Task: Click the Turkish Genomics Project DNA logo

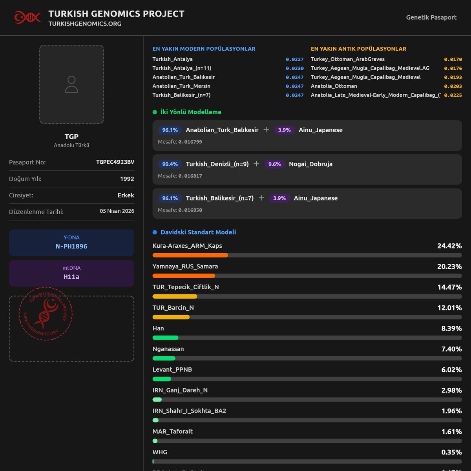Action: (27, 17)
